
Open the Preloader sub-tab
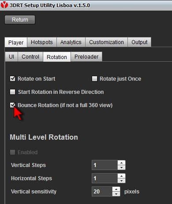pyautogui.click(x=86, y=57)
